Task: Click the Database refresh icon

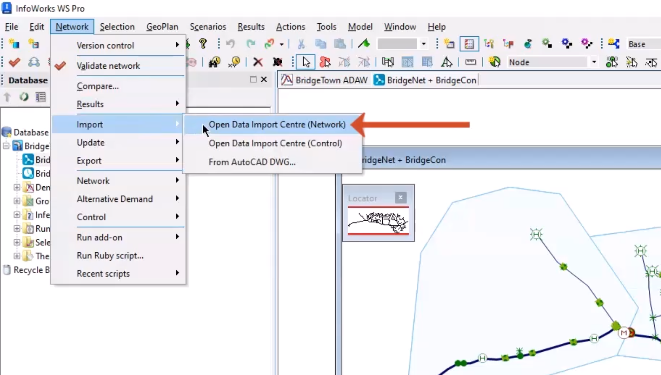Action: click(24, 97)
